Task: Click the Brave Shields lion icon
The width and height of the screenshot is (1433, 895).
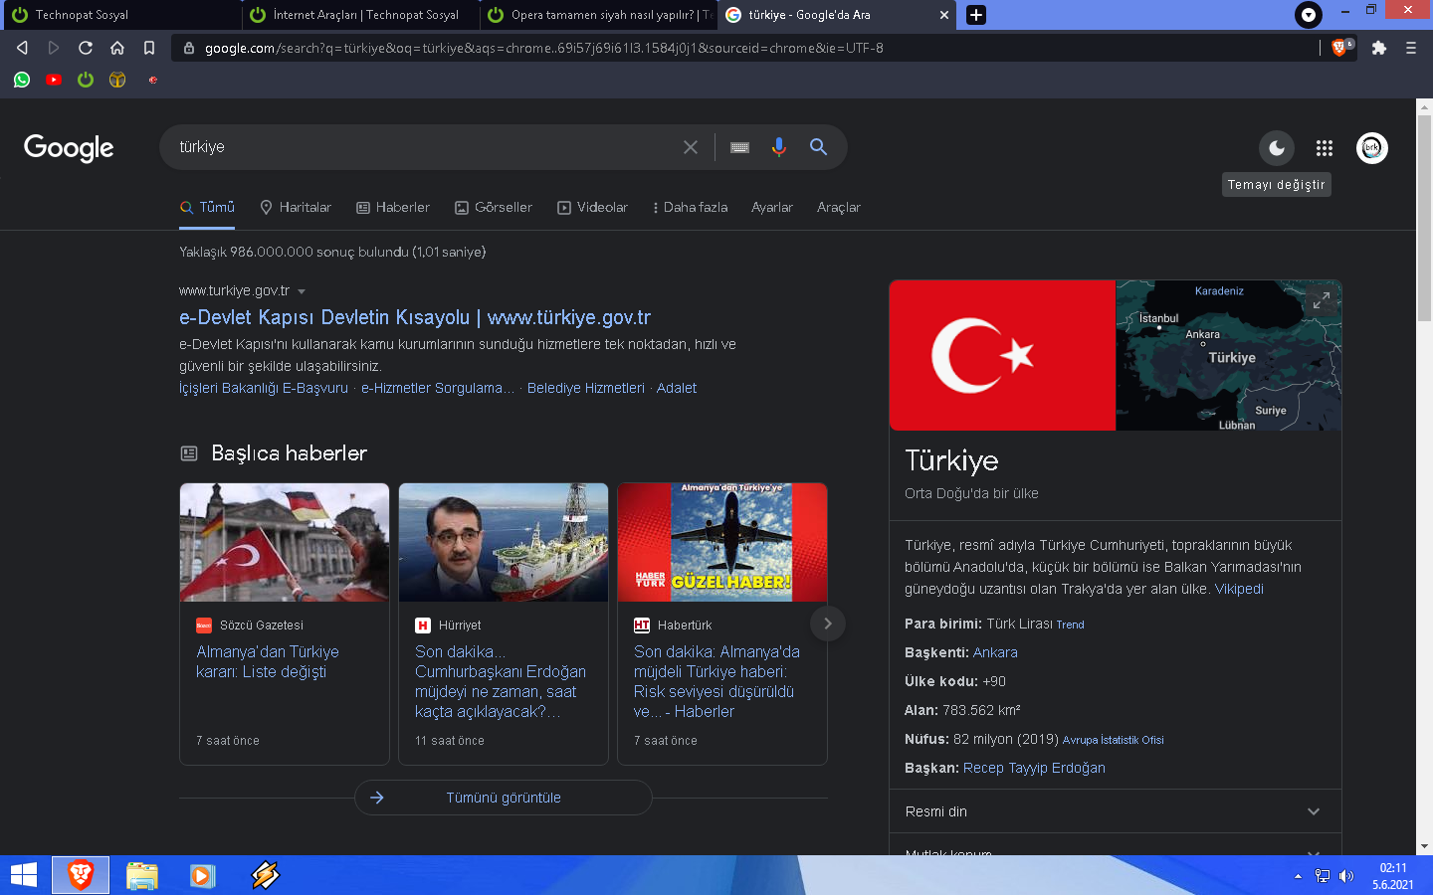Action: point(1339,48)
